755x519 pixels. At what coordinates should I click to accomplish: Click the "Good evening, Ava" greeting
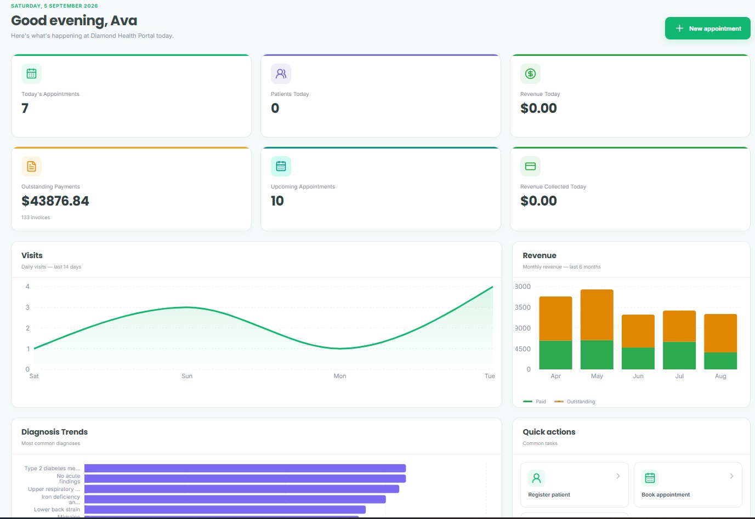tap(74, 21)
